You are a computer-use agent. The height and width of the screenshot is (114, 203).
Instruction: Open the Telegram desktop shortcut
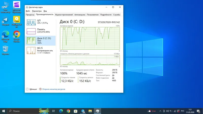tap(5, 21)
